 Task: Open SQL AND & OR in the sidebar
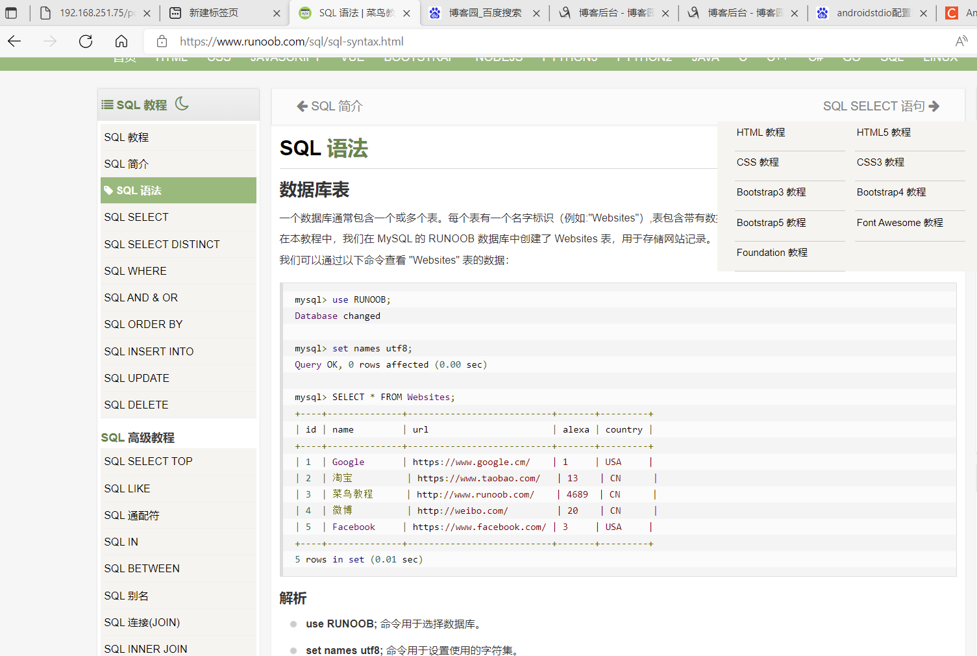click(x=179, y=297)
